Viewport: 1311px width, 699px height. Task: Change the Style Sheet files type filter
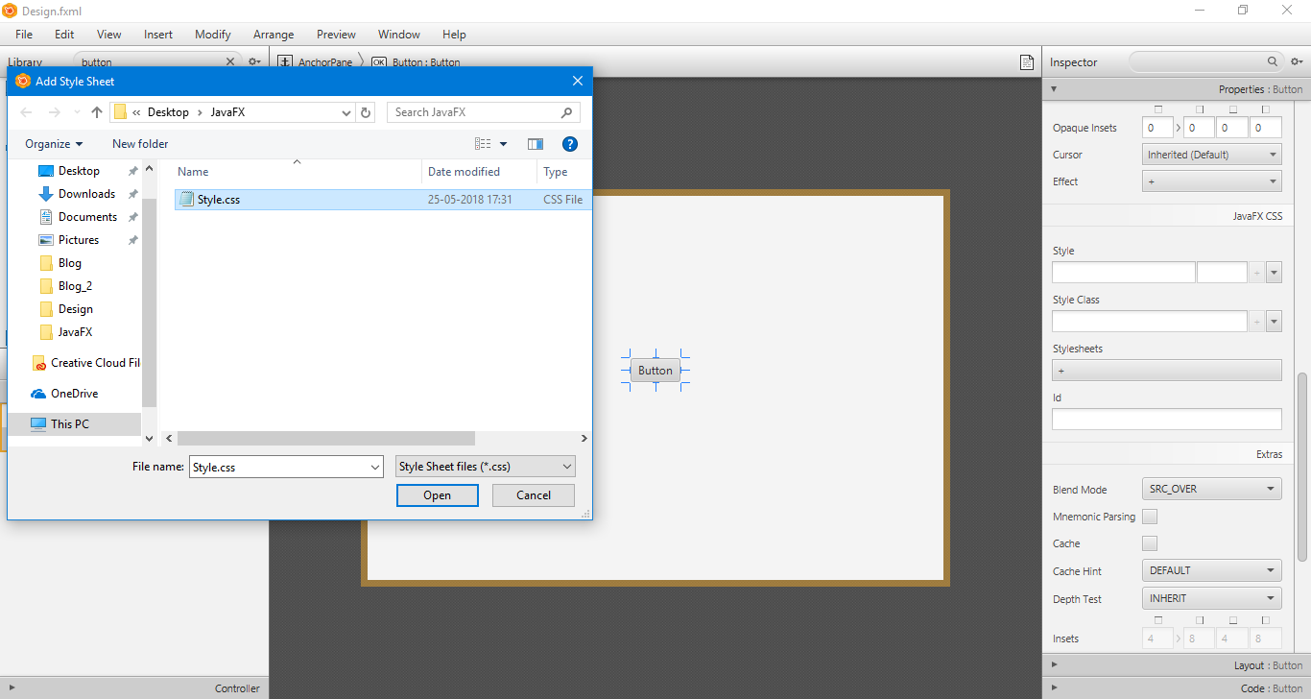click(x=485, y=466)
